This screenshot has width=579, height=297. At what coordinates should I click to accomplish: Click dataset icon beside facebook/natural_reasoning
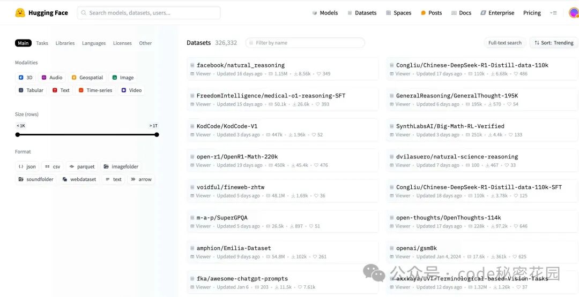[x=192, y=65]
